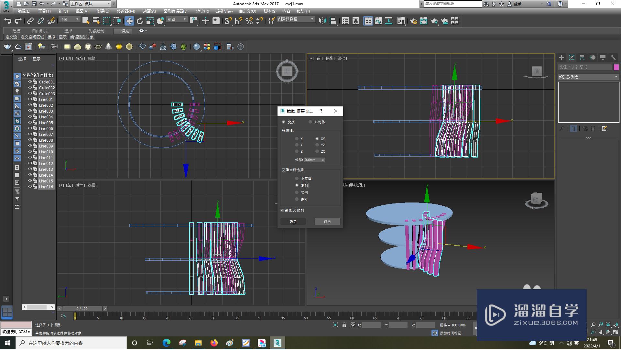This screenshot has height=350, width=621.
Task: Open top viewport [+] menu label
Action: (61, 58)
